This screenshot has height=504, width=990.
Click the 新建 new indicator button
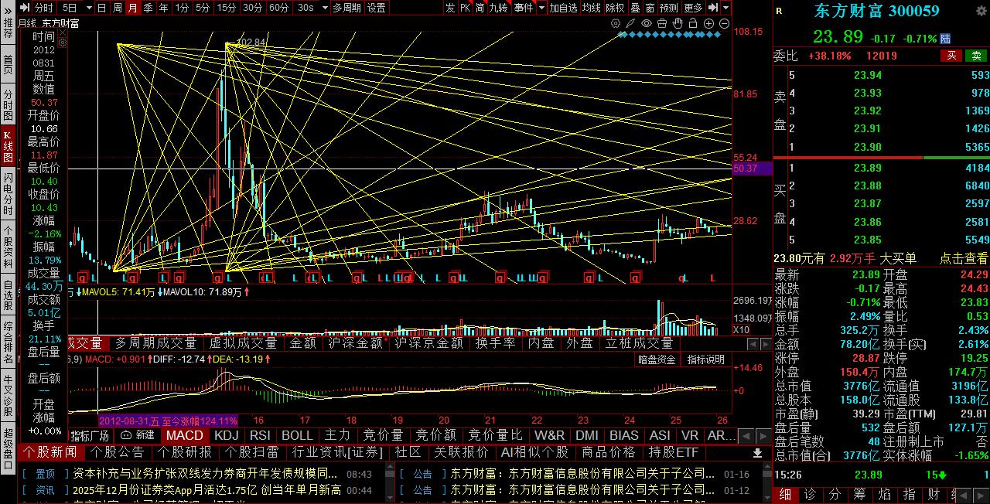click(136, 436)
